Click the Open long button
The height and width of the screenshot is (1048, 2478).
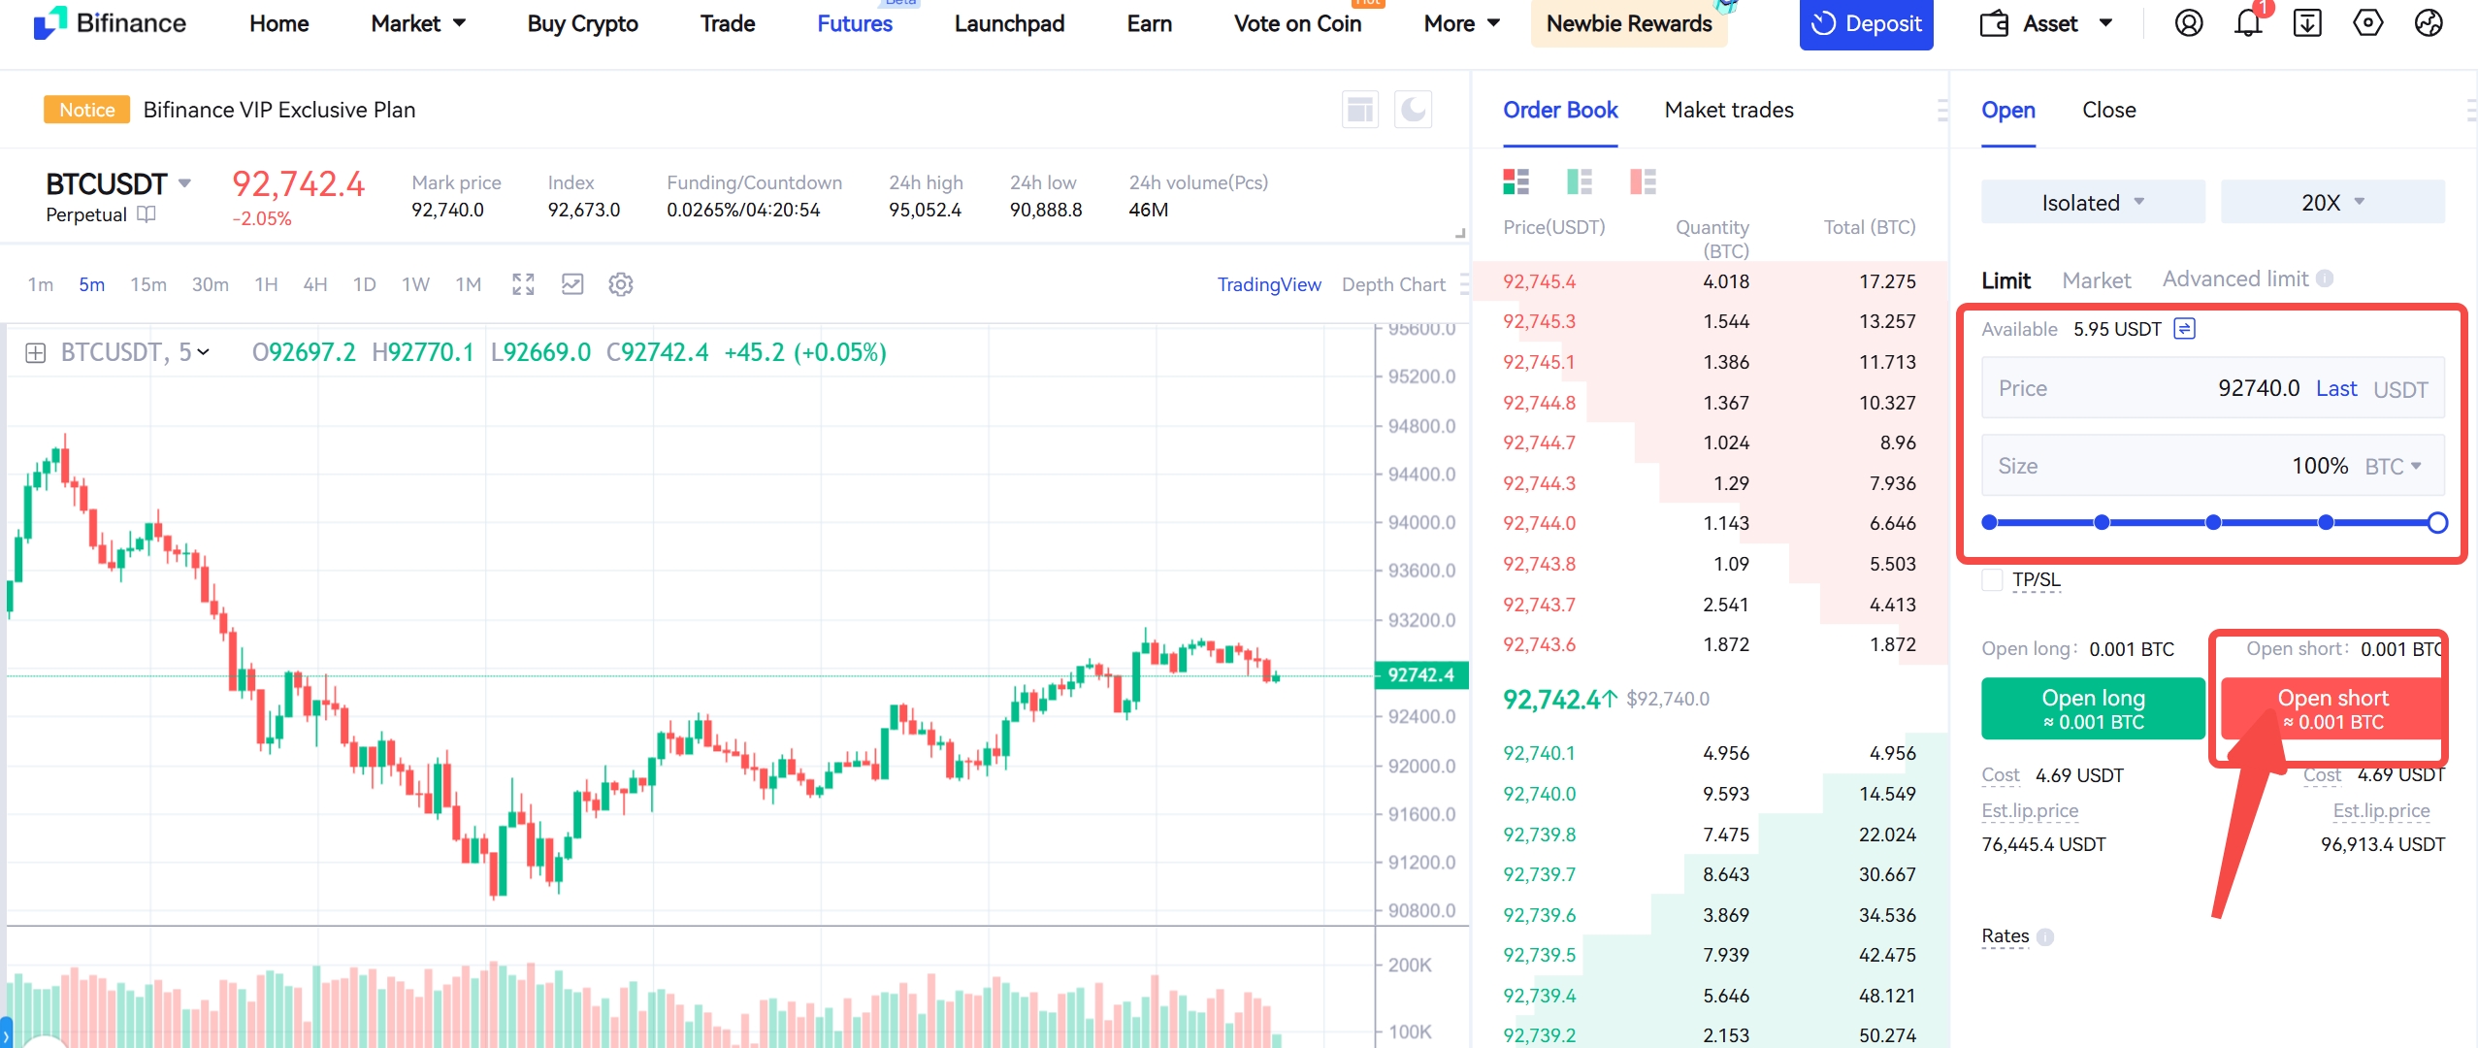[x=2093, y=708]
